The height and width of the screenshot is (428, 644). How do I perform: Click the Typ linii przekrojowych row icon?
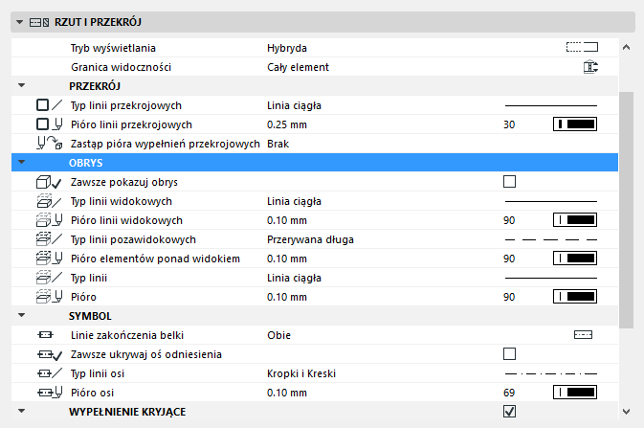47,105
